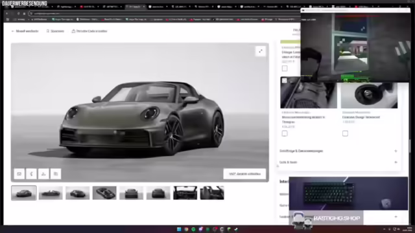Toggle night mode with the moon icon
The height and width of the screenshot is (233, 415).
coord(32,174)
